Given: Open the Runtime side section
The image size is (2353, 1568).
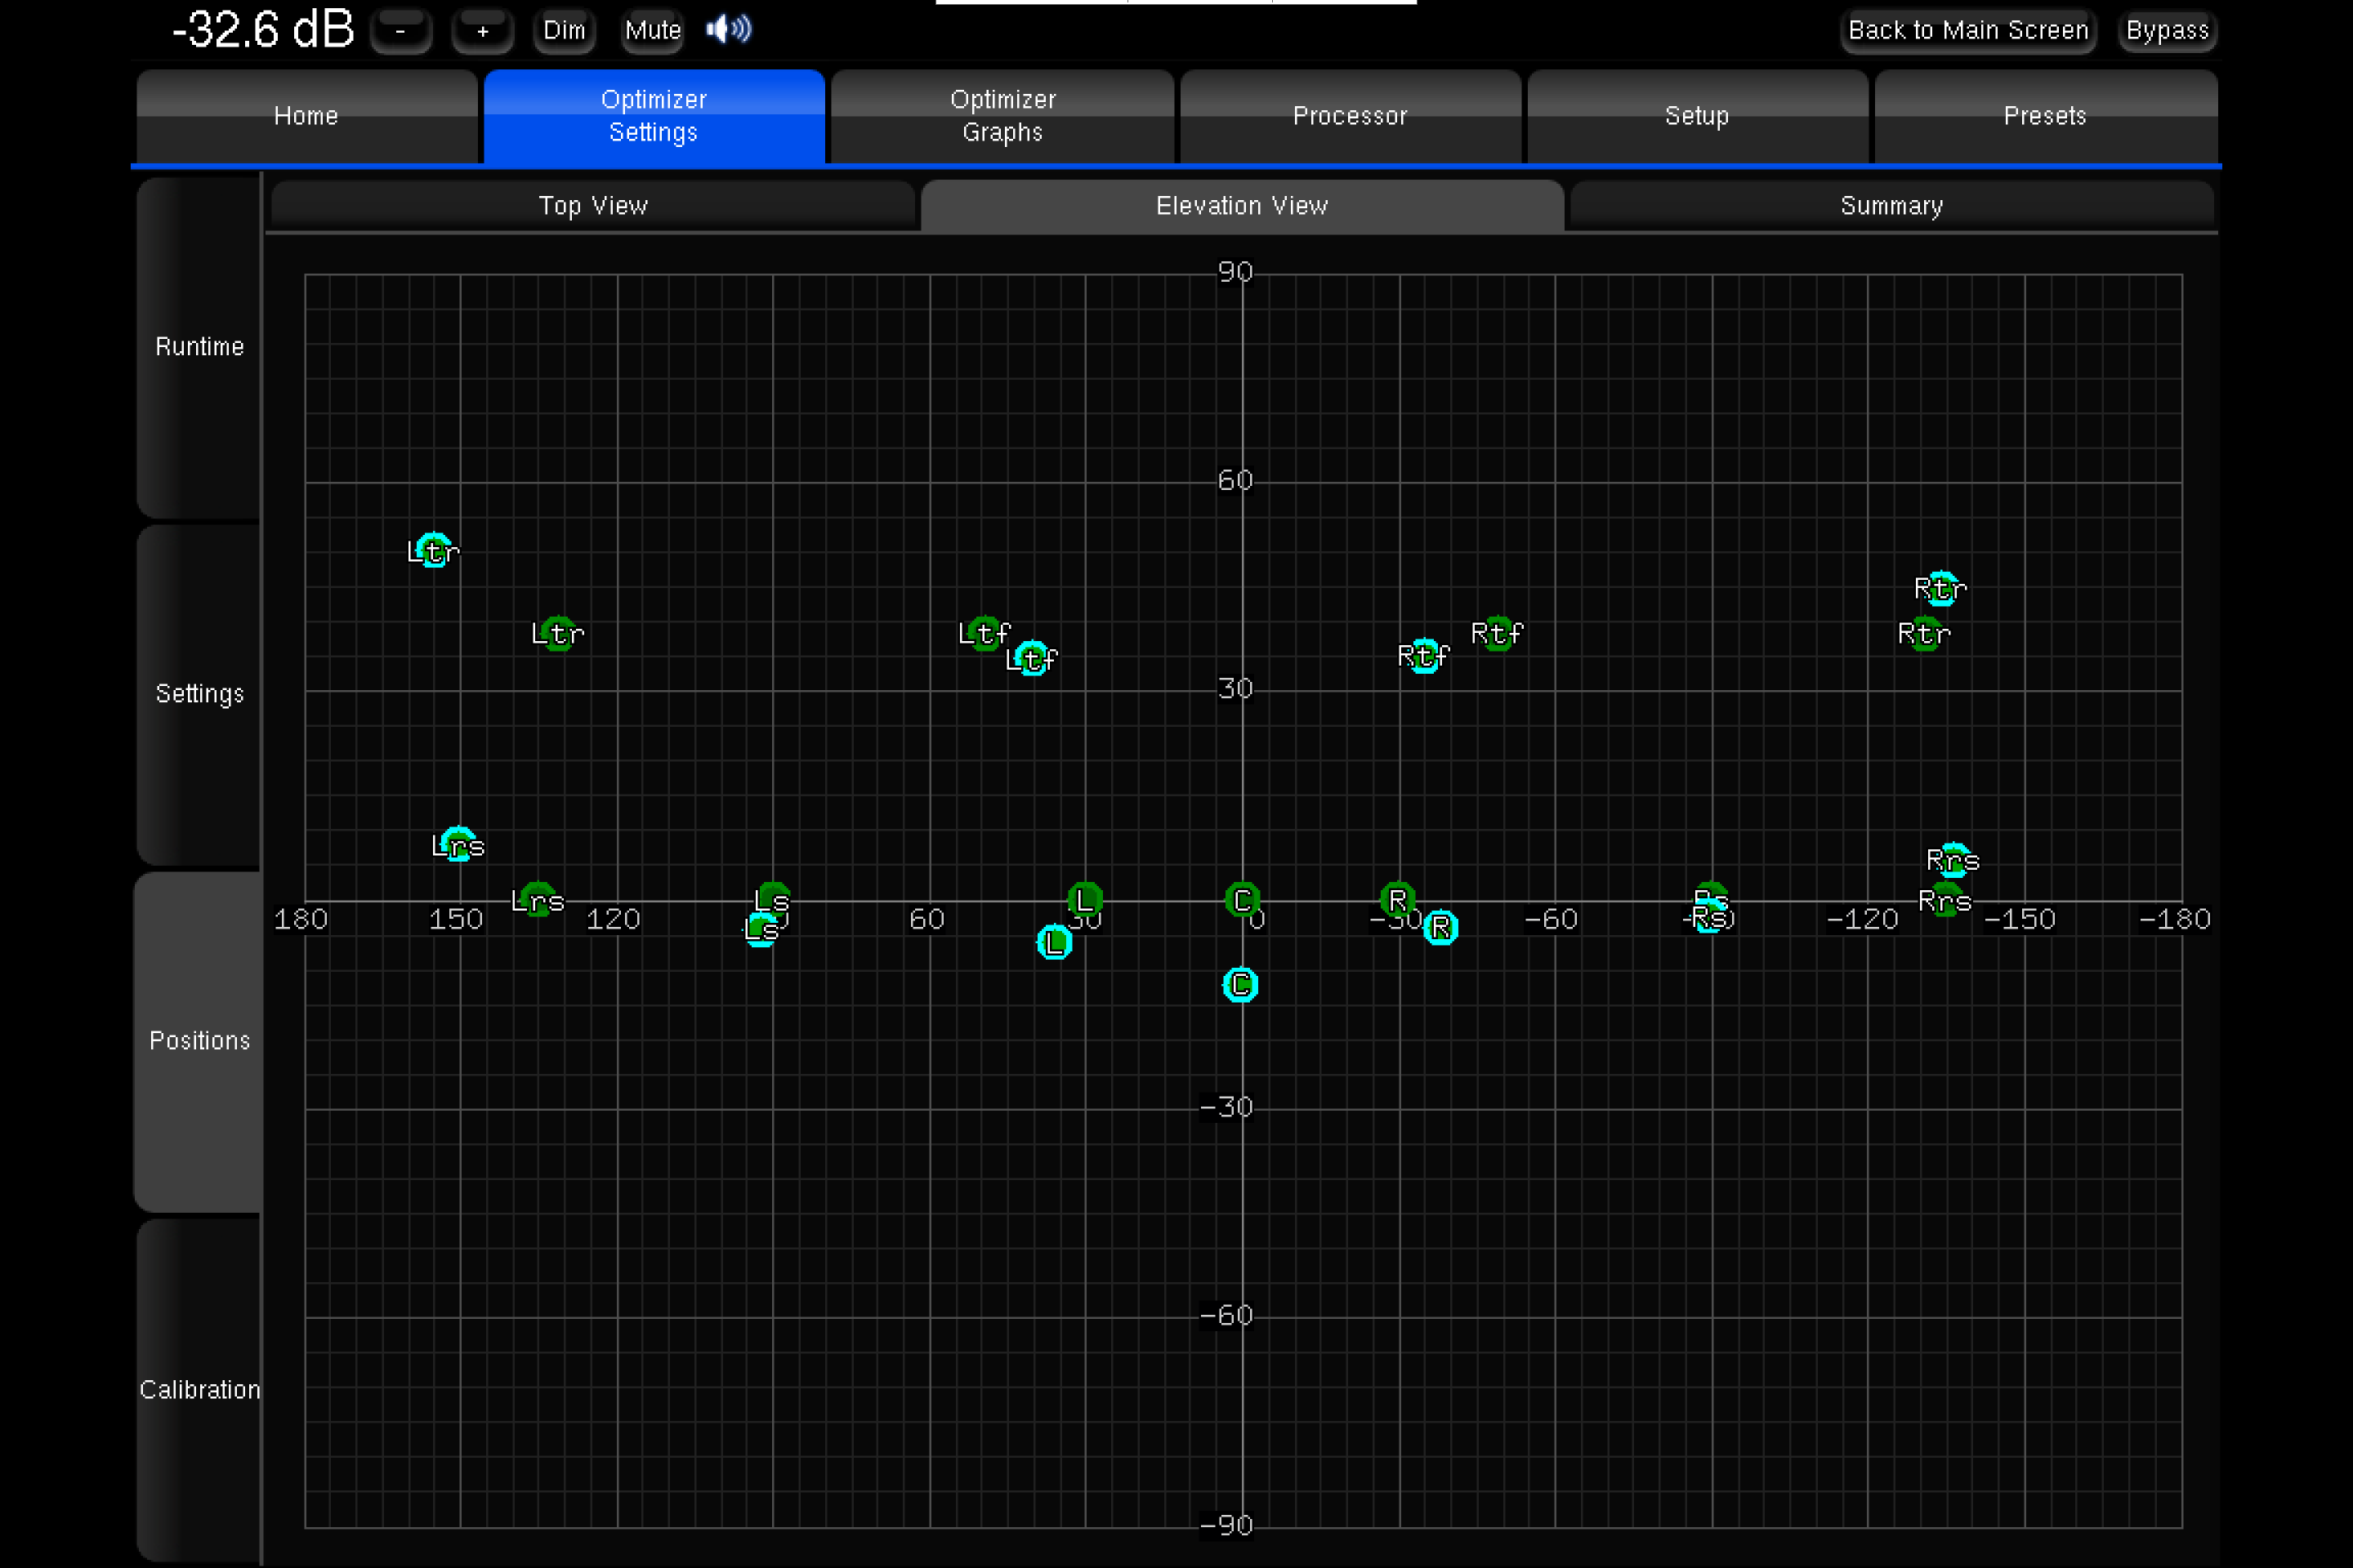Looking at the screenshot, I should [199, 347].
